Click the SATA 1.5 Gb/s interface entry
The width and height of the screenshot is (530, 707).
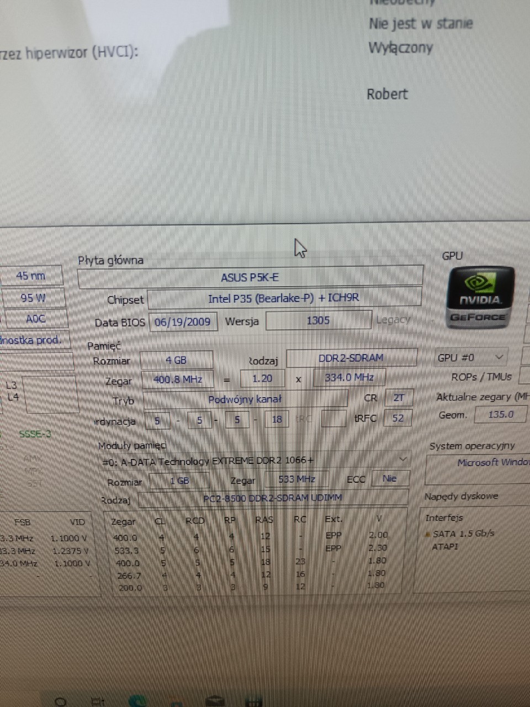click(463, 534)
